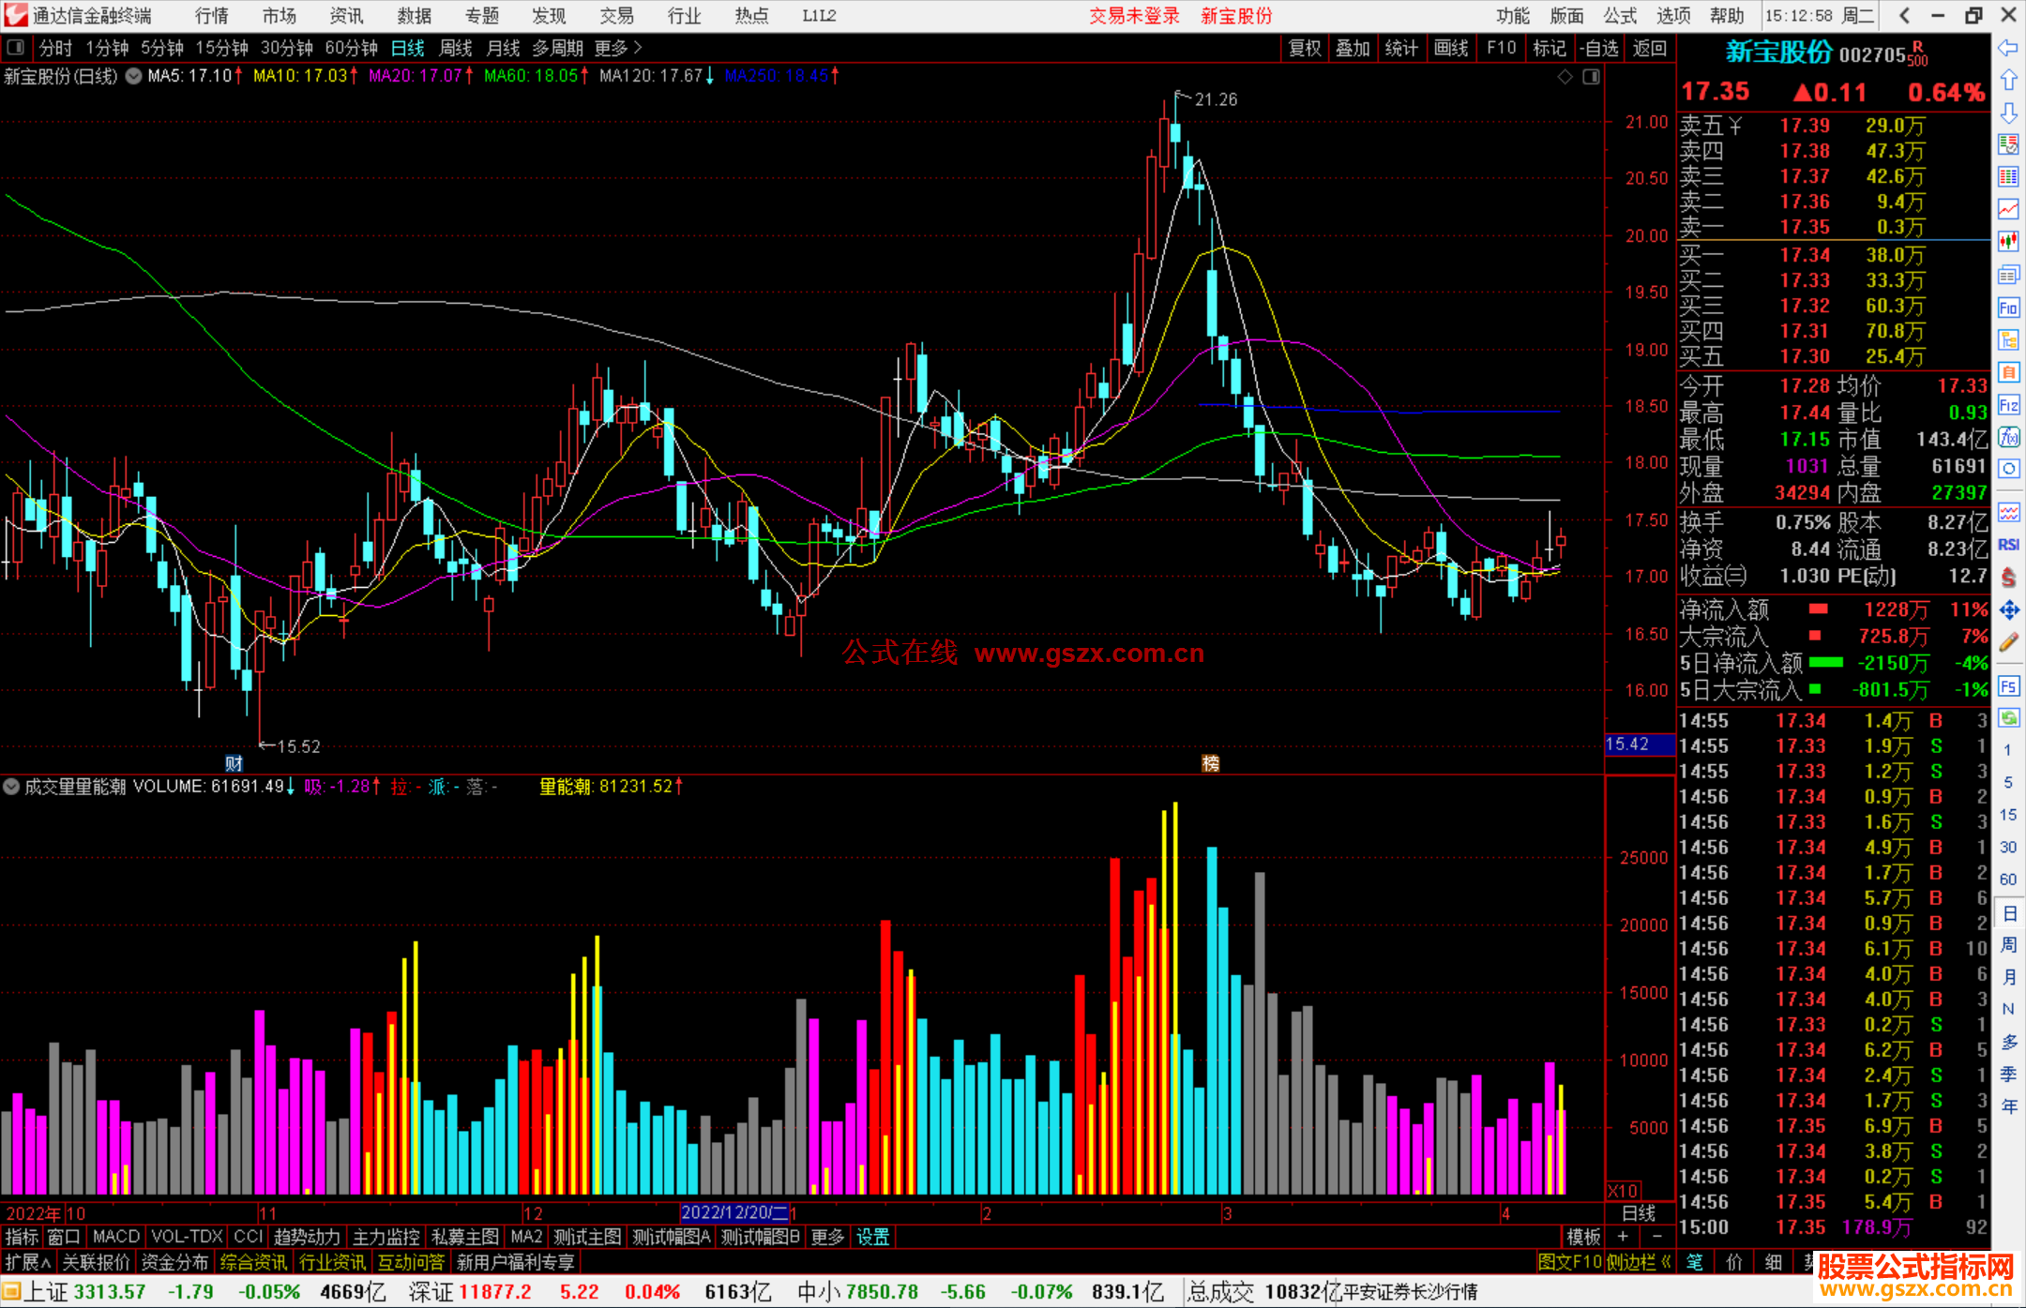Toggle indicator circle next to 新宝股份(日线)

(133, 76)
